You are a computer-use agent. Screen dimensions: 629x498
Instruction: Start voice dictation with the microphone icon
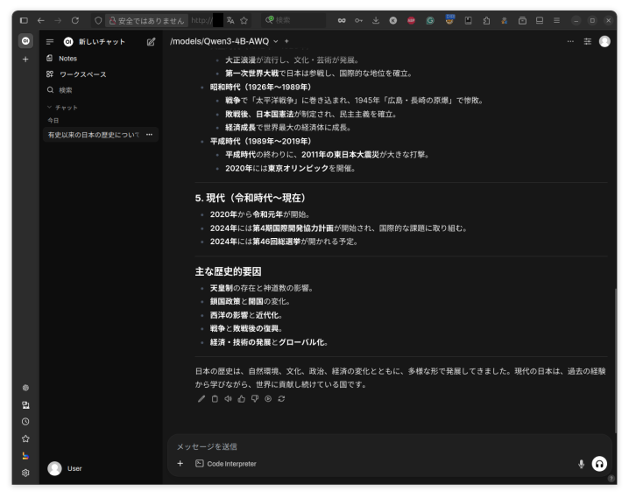(581, 464)
